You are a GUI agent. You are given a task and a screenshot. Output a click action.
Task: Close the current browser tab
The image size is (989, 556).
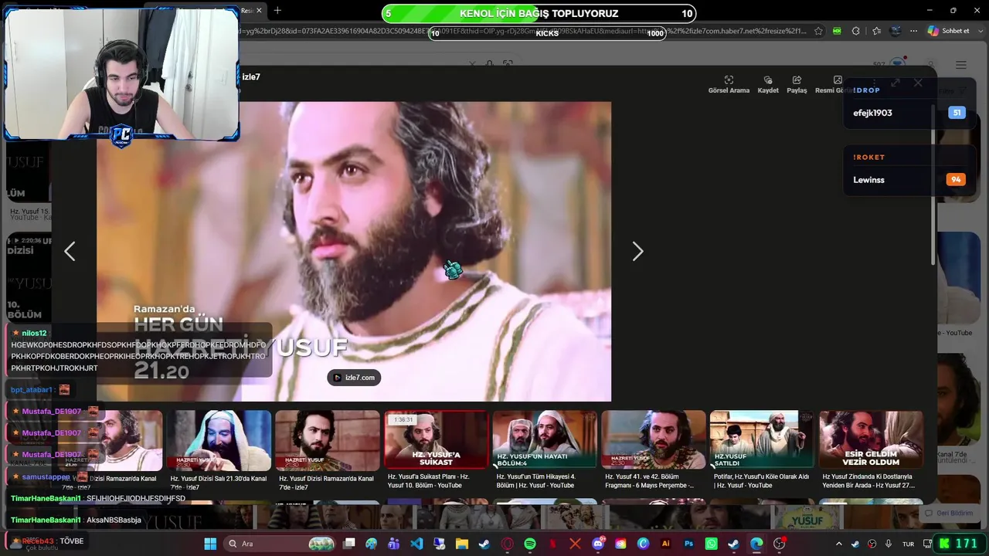259,10
